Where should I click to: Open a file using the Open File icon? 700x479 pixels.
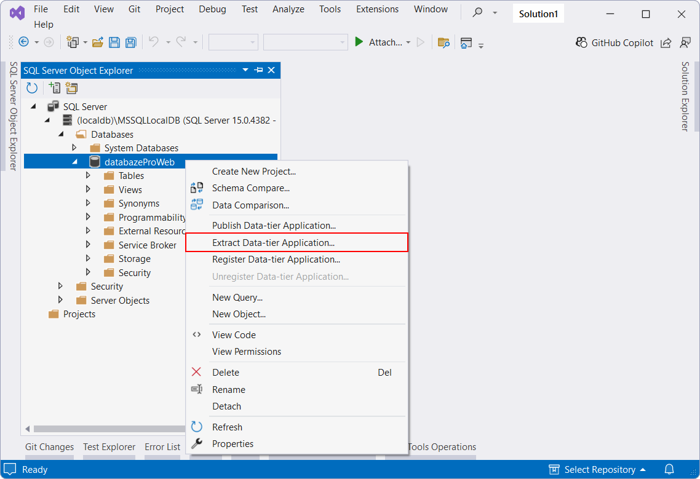pos(98,41)
